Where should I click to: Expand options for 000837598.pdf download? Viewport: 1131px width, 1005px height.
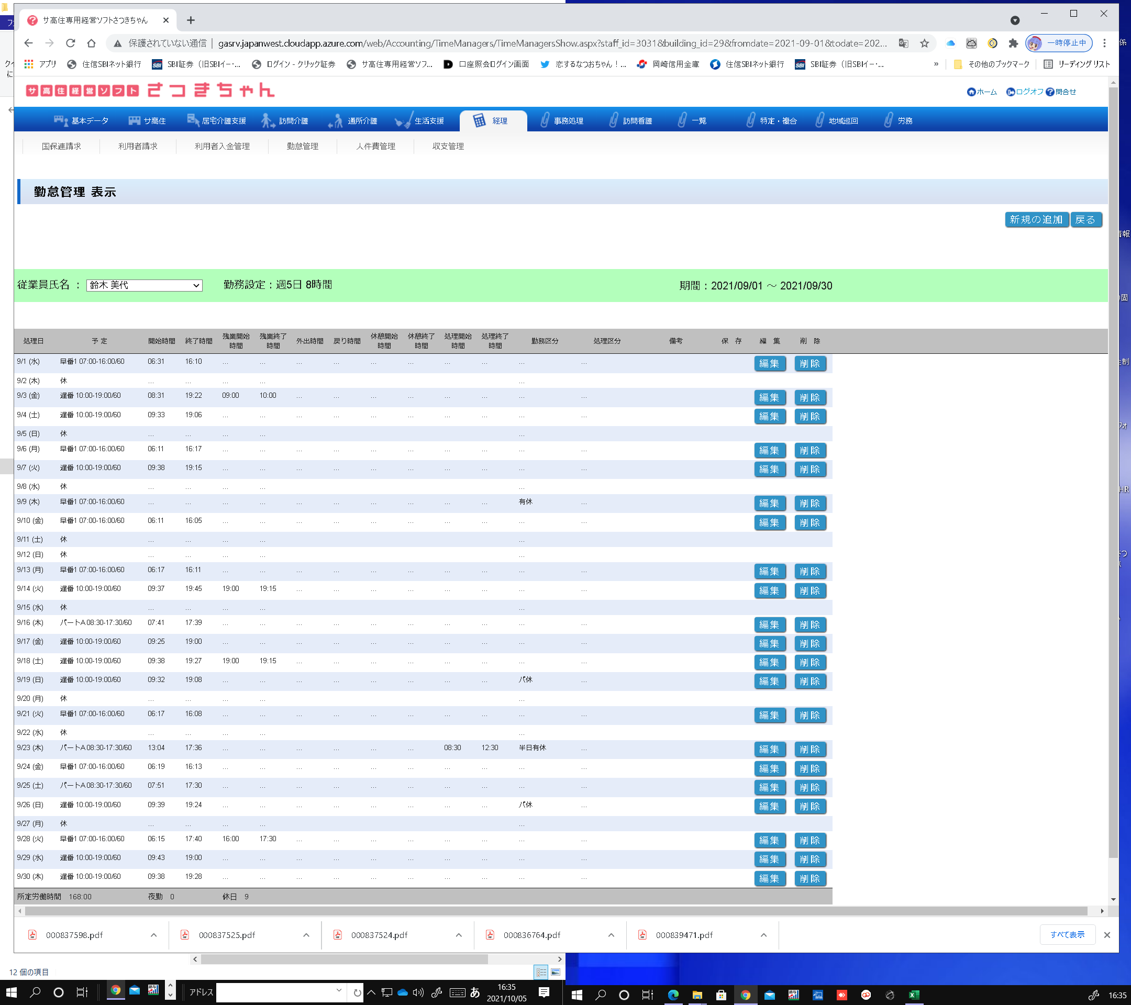pyautogui.click(x=154, y=935)
